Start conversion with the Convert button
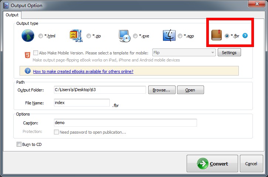Screen dimensions: 268x177 [212, 163]
